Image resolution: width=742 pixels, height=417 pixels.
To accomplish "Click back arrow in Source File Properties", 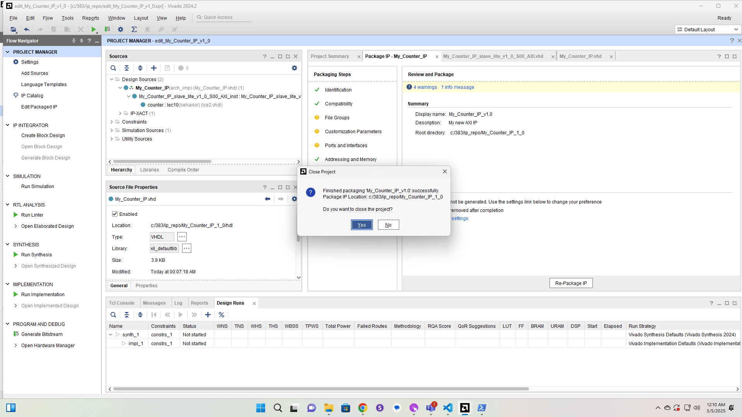I will coord(267,199).
